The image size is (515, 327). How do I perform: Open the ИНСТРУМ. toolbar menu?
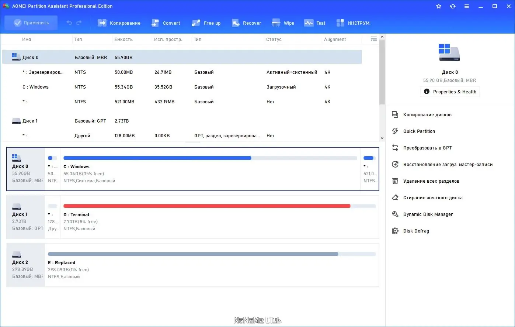(x=353, y=23)
